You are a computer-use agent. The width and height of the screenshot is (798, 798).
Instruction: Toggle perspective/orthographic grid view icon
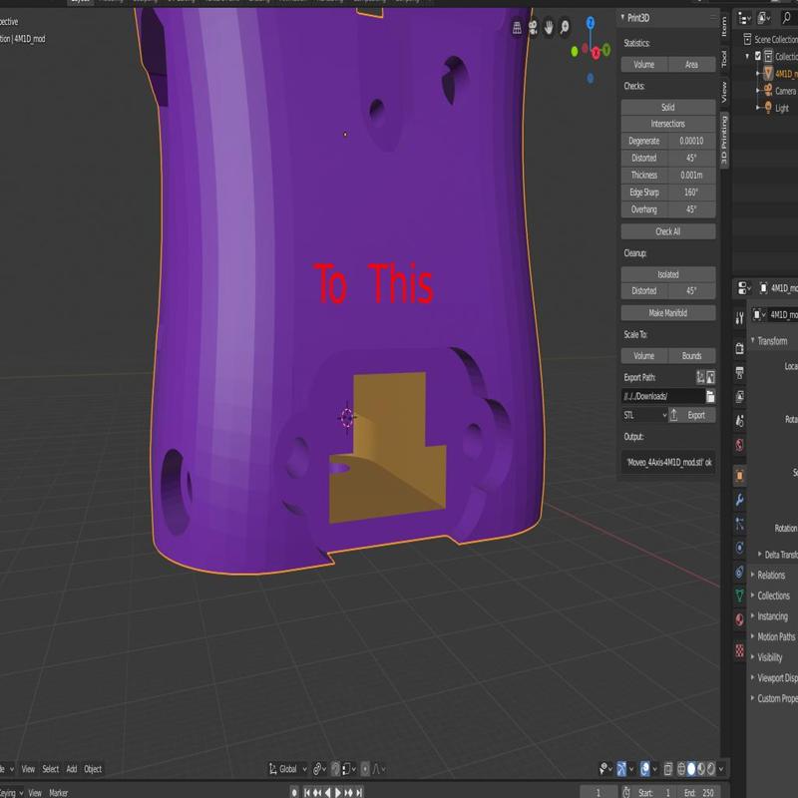517,28
